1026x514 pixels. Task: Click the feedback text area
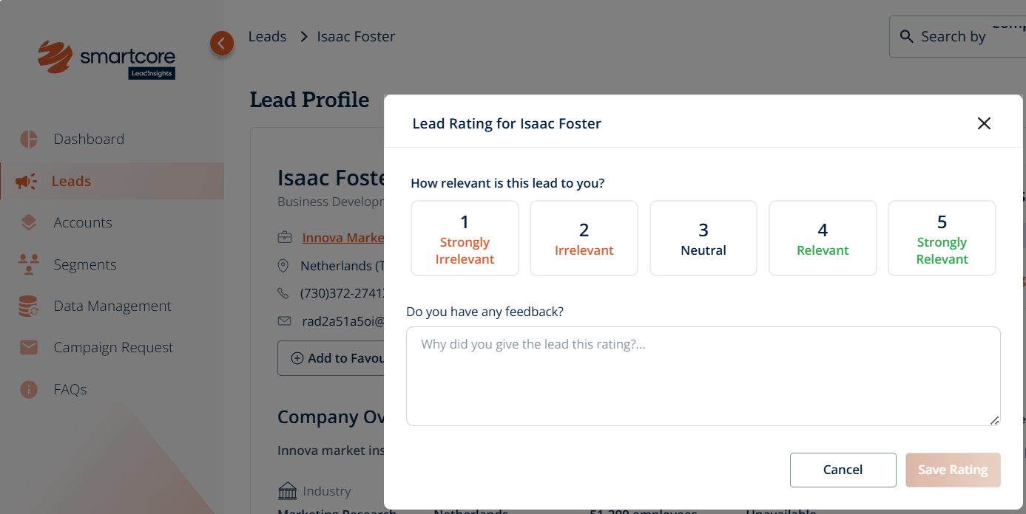[703, 376]
